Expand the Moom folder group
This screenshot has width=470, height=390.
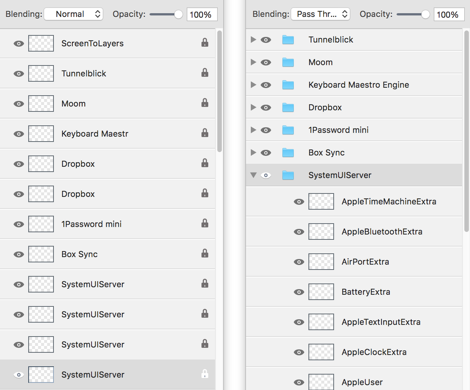[x=253, y=62]
